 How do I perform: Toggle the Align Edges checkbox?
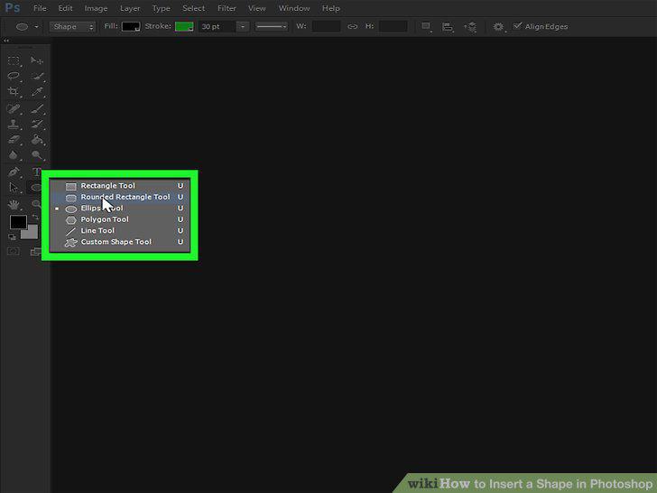[x=517, y=26]
